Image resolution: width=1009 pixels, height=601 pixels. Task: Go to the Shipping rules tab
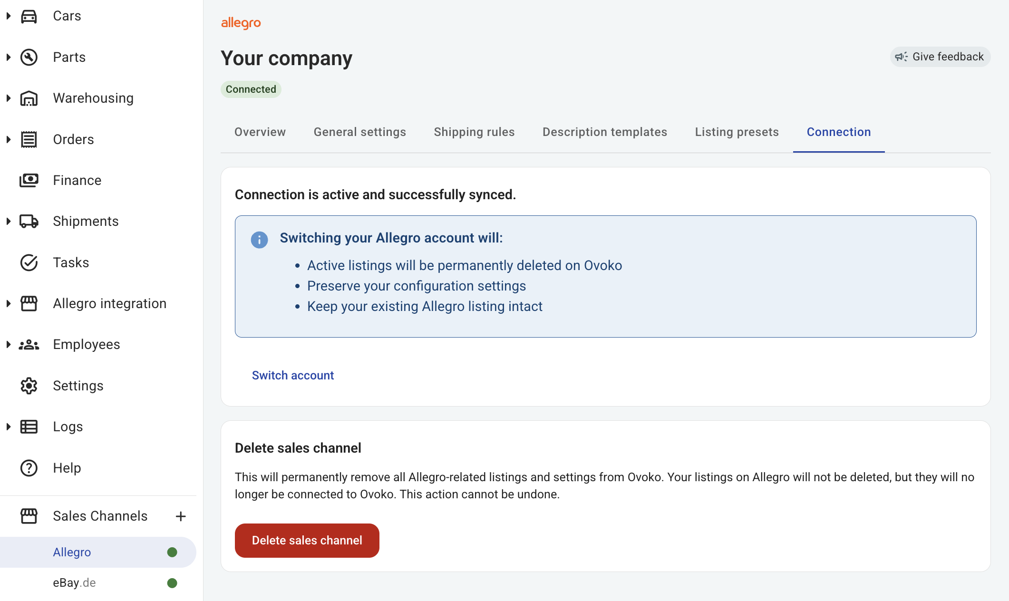(475, 132)
